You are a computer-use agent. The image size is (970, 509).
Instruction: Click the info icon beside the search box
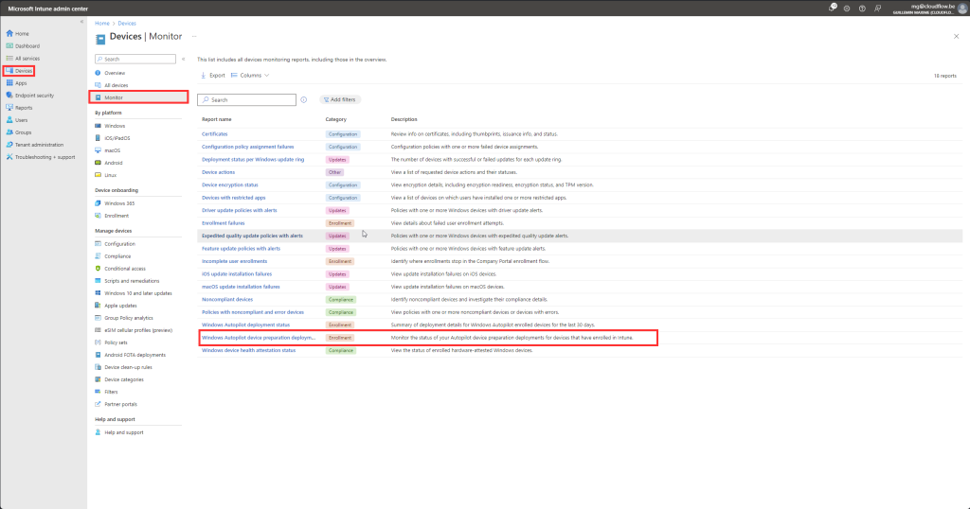(x=304, y=99)
